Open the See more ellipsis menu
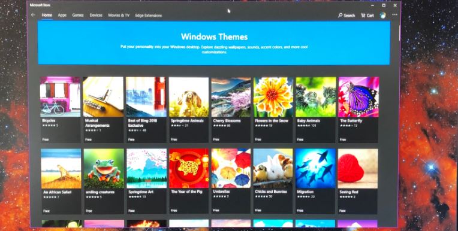Viewport: 458px width, 231px height. pos(395,15)
